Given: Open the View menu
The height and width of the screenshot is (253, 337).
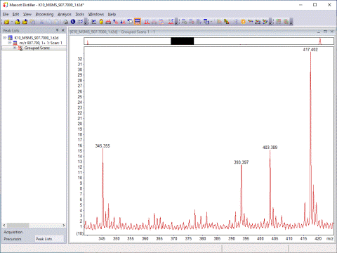Looking at the screenshot, I should tap(27, 14).
